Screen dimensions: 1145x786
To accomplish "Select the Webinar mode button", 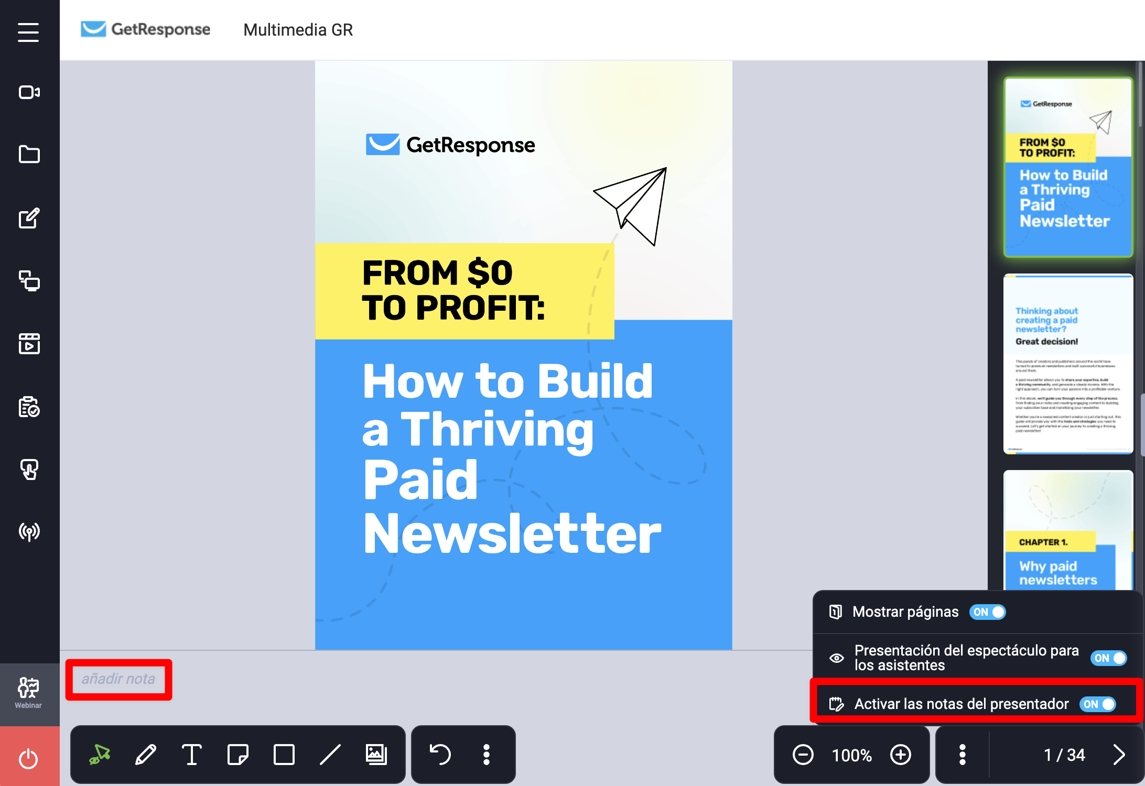I will [29, 693].
